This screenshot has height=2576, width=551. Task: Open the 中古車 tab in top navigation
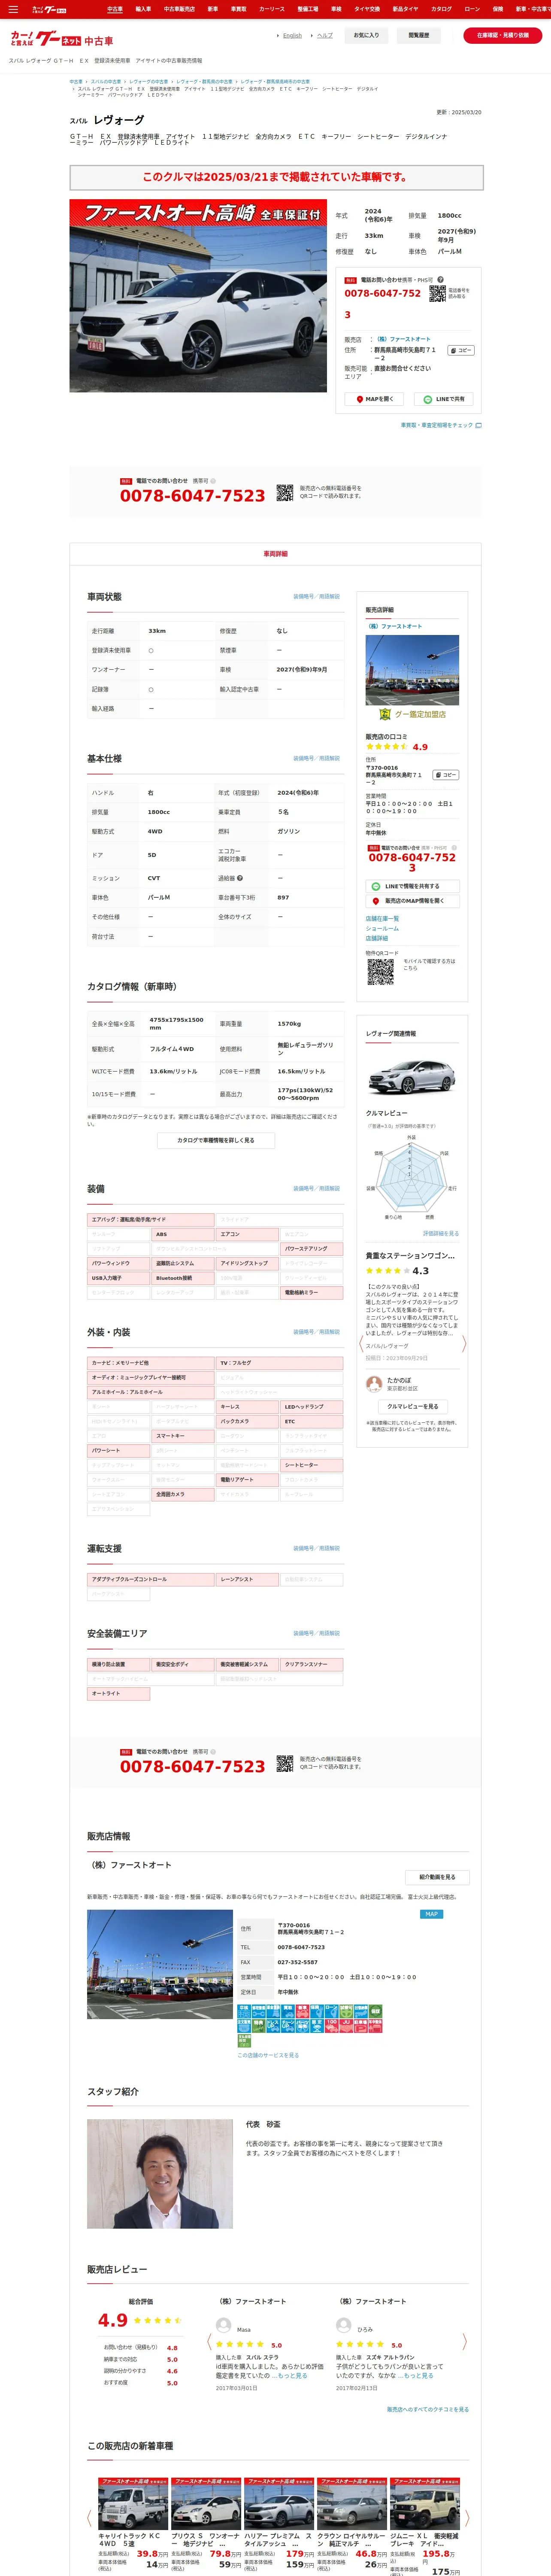115,9
